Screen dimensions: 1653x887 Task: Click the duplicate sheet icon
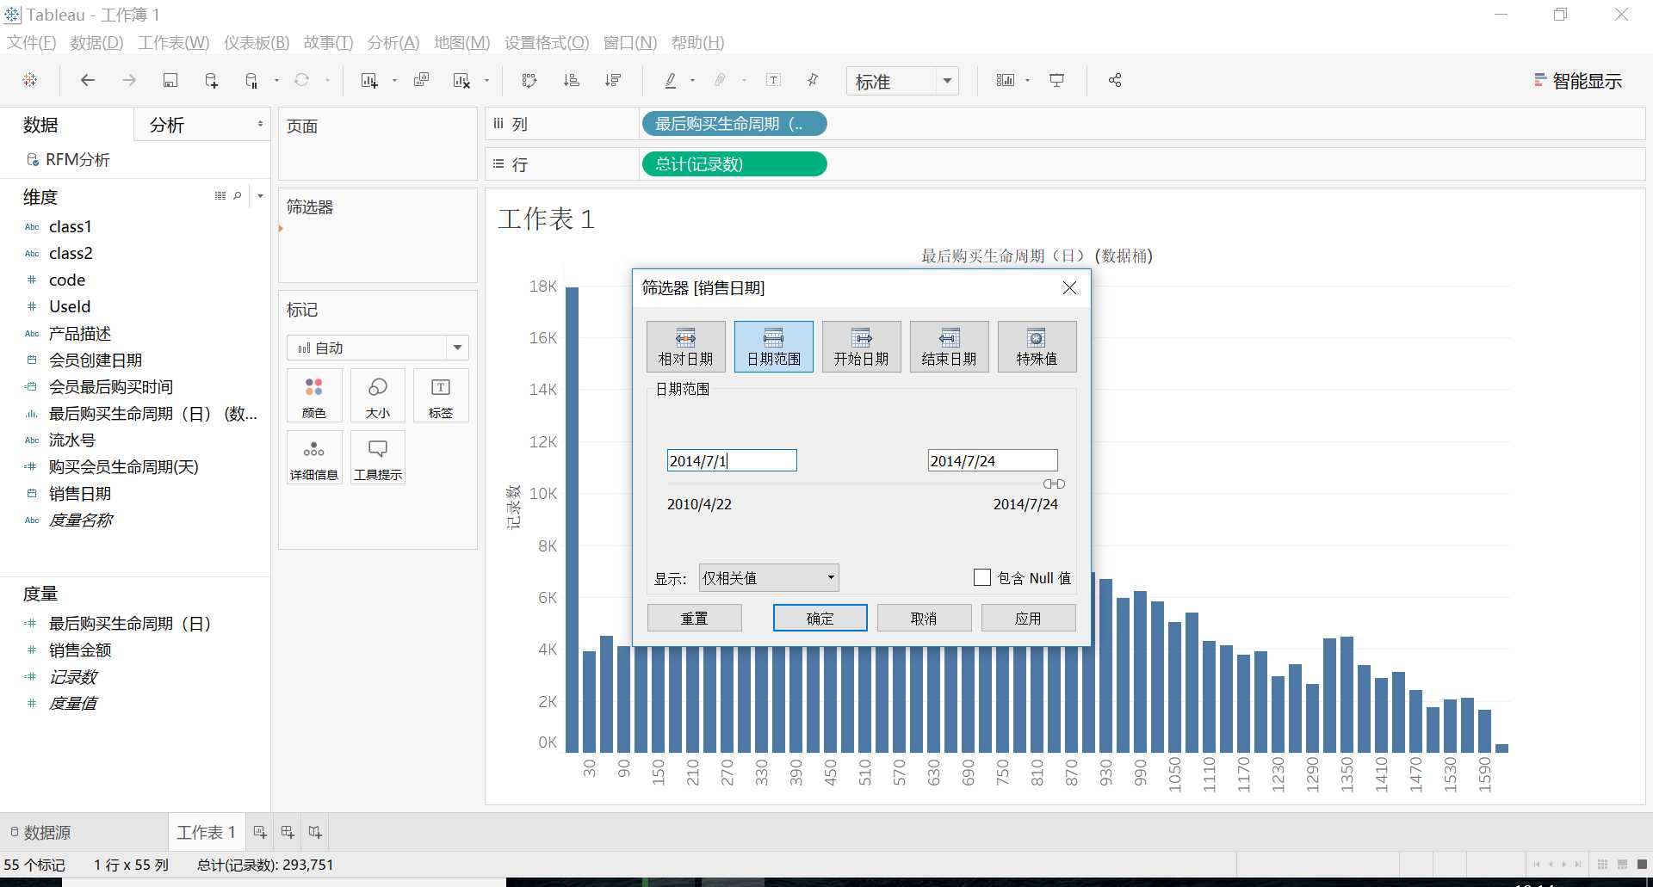[x=421, y=80]
